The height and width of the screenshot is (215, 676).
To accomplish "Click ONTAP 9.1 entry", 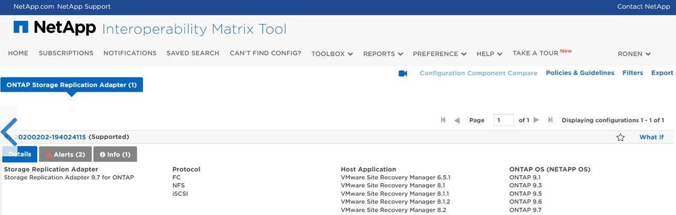I will coord(525,177).
